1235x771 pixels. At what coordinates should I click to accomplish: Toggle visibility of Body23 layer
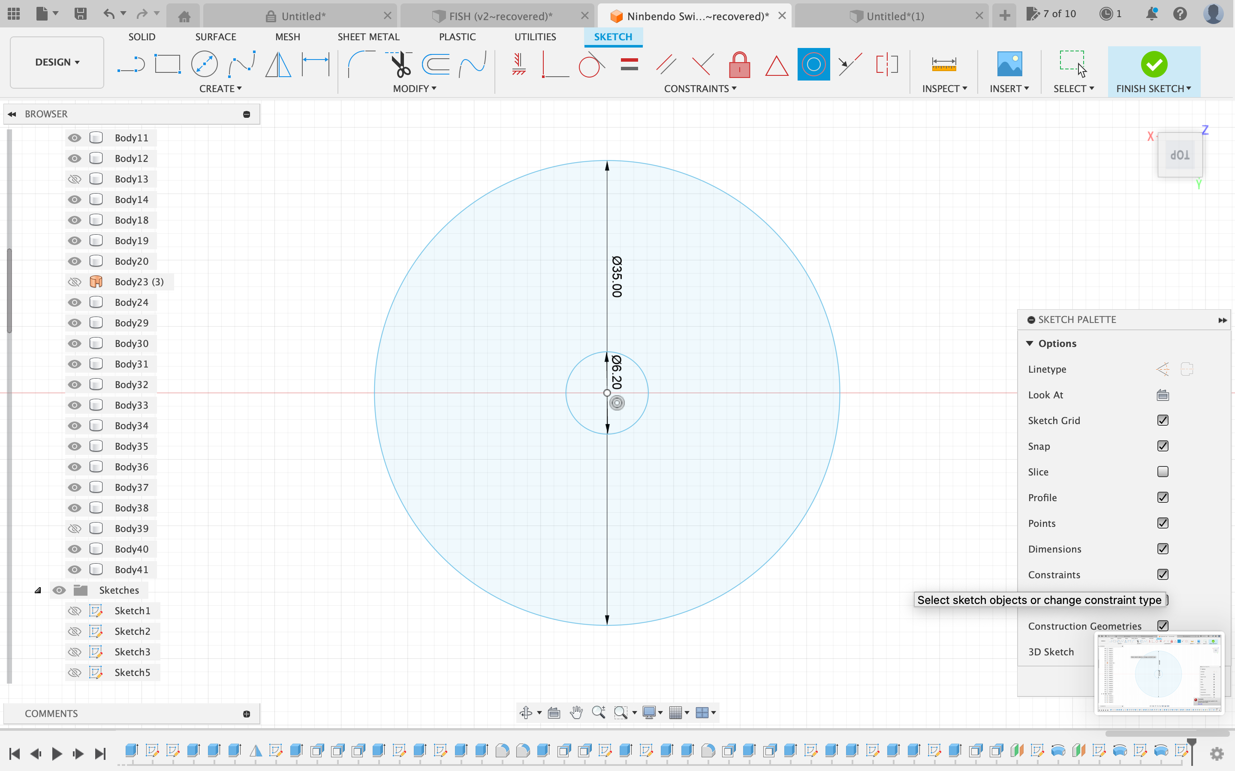pyautogui.click(x=74, y=281)
